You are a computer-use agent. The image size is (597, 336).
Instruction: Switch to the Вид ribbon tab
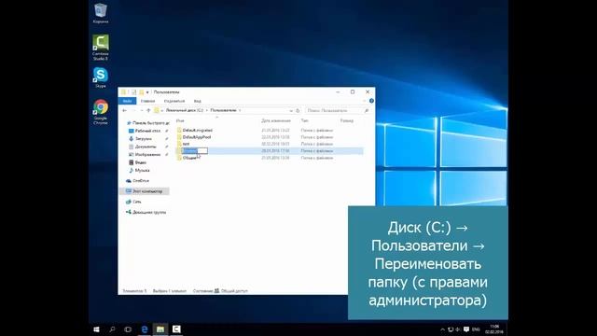(x=197, y=101)
